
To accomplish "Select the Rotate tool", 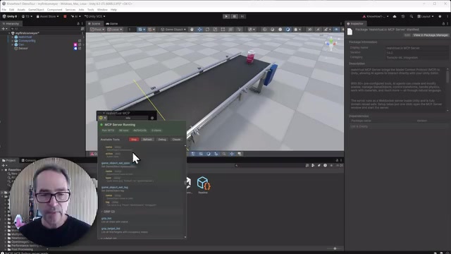I will 207,30.
